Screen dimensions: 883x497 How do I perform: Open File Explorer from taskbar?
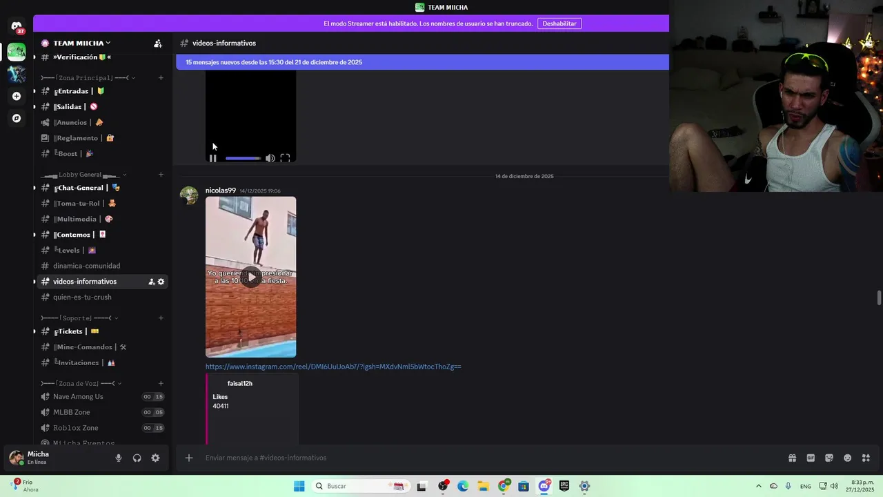[483, 486]
